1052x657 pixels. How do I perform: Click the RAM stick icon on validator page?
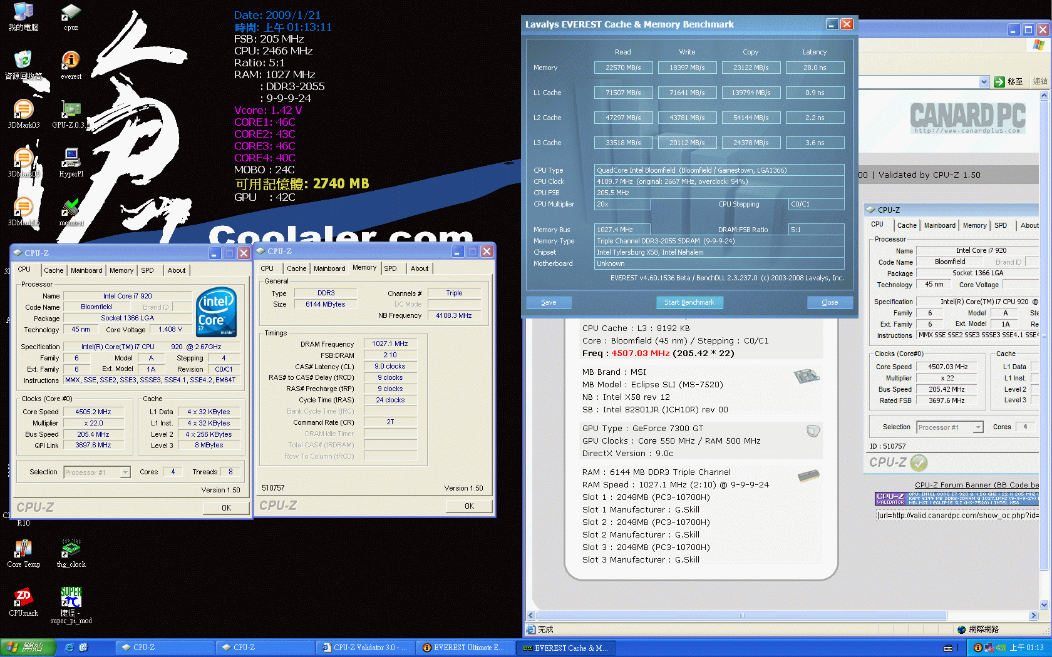808,477
